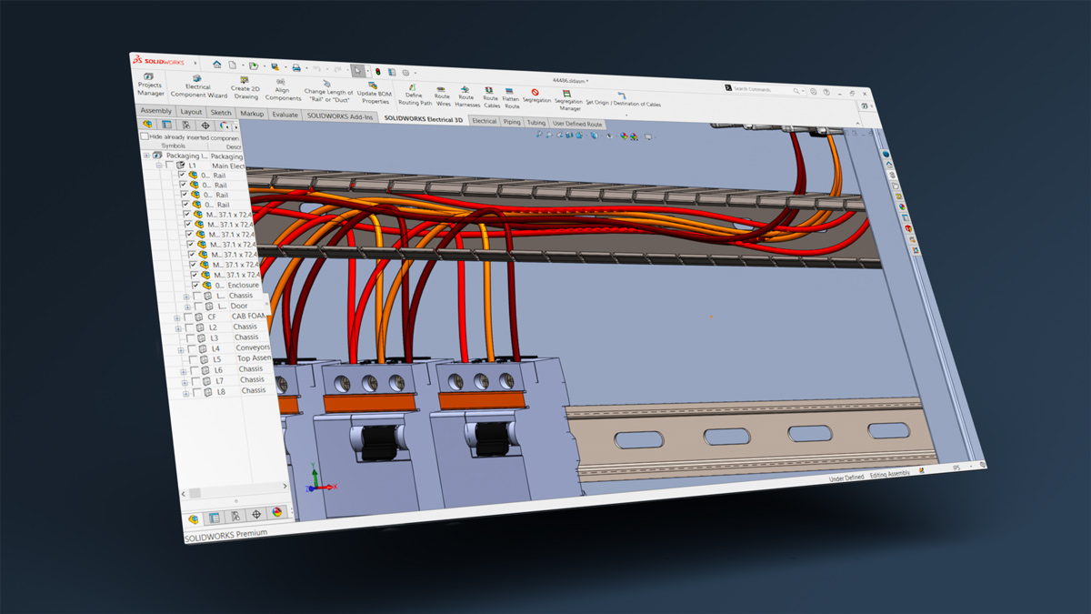Image resolution: width=1091 pixels, height=614 pixels.
Task: Expand the L2 Chassis tree node
Action: point(178,327)
